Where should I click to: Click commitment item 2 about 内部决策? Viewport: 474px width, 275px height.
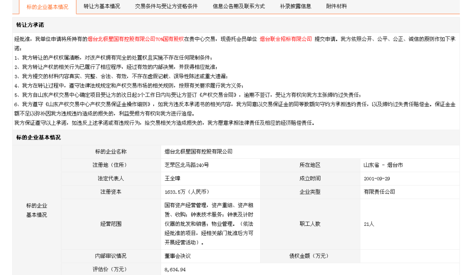click(x=116, y=67)
